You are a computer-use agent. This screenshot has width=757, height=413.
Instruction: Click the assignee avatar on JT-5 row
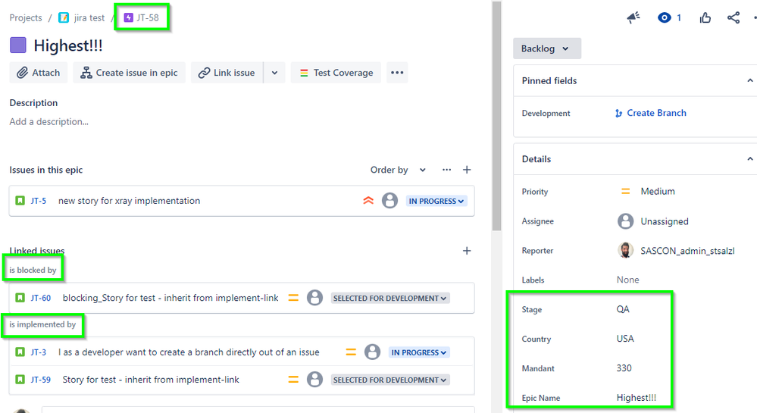point(389,201)
